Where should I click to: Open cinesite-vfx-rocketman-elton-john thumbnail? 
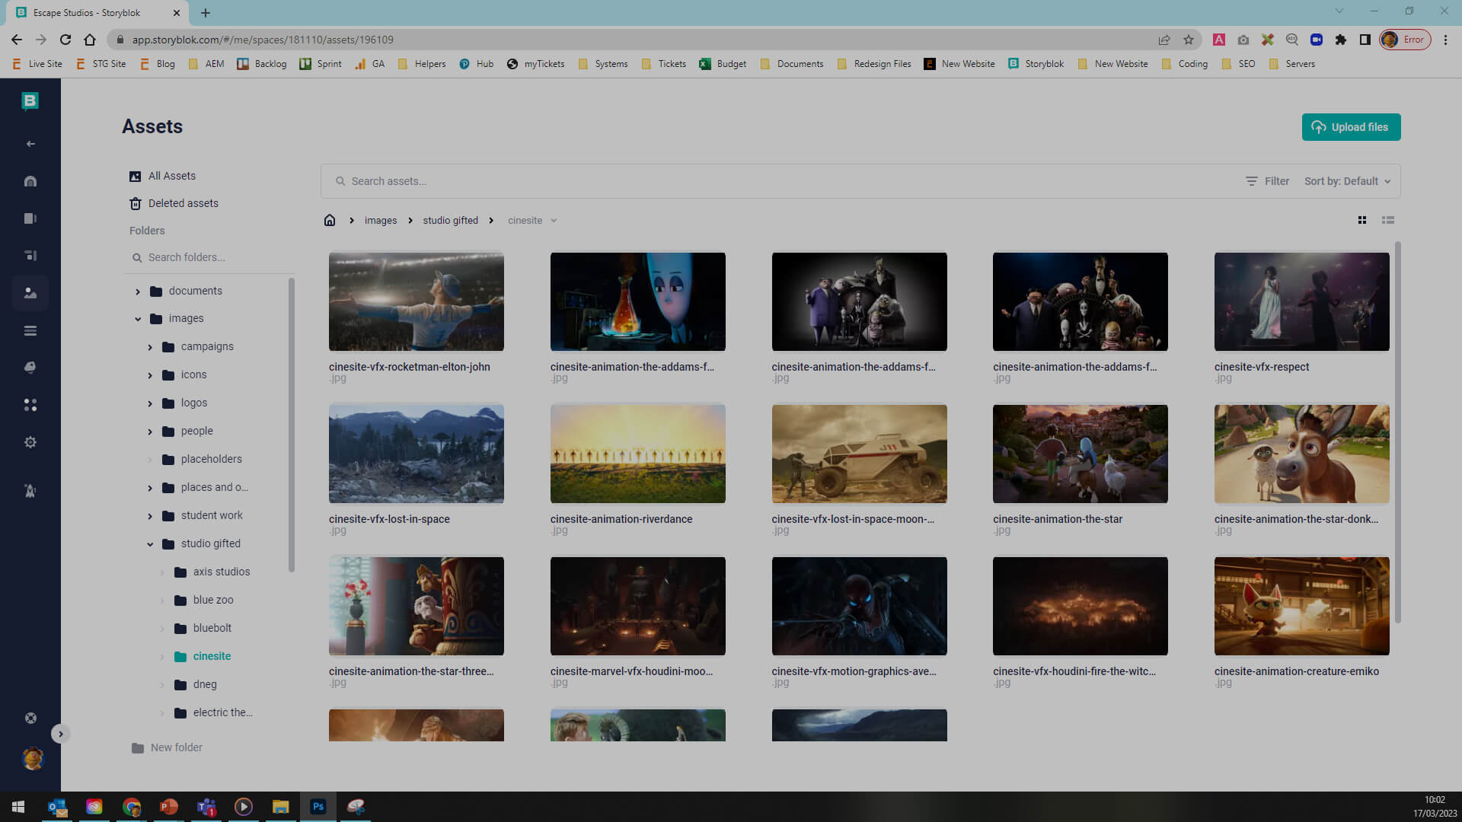417,301
